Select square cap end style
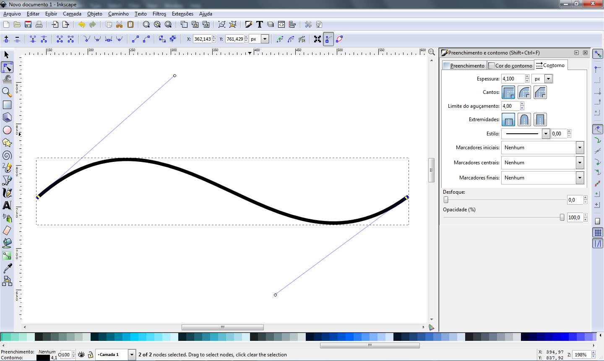The height and width of the screenshot is (361, 604). (540, 119)
